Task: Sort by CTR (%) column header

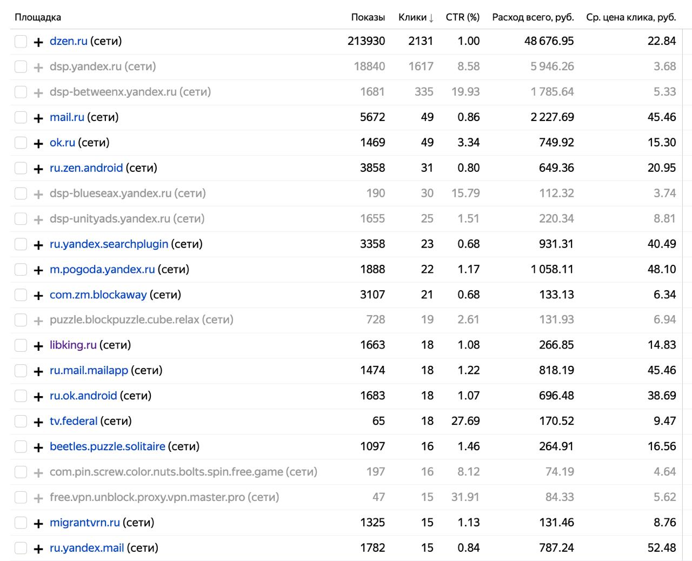Action: click(x=462, y=17)
